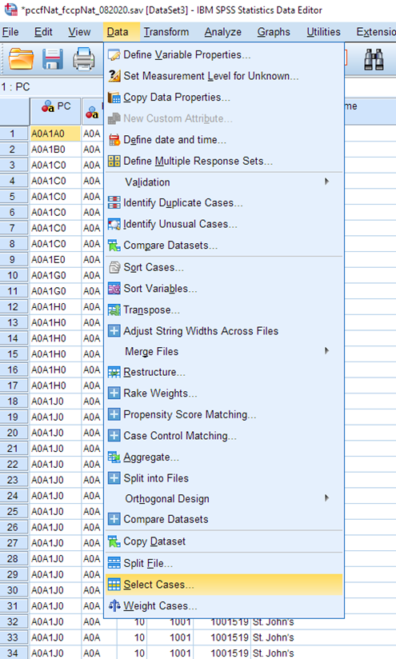The width and height of the screenshot is (396, 659).
Task: Click the Case Control Matching plus icon
Action: click(x=114, y=436)
